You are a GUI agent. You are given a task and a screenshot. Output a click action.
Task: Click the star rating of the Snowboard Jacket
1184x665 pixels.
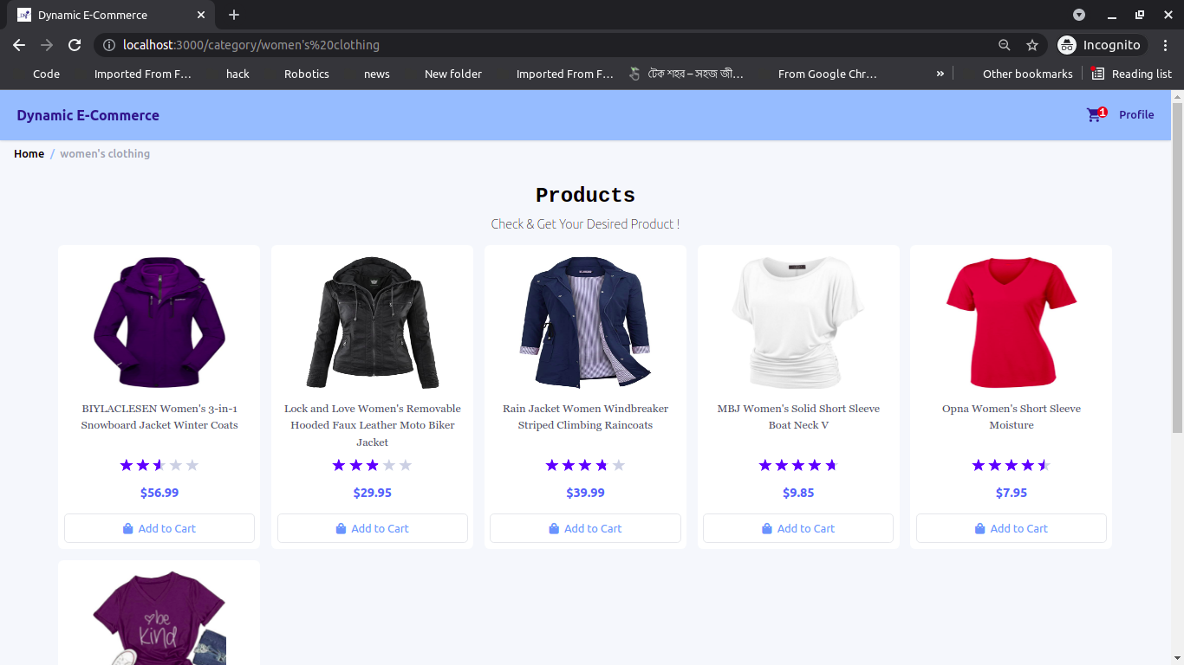tap(159, 465)
